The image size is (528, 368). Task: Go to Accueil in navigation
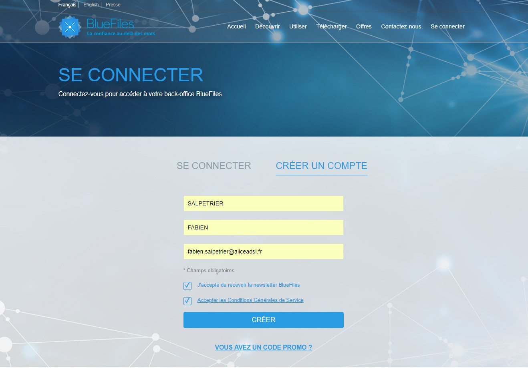point(236,26)
